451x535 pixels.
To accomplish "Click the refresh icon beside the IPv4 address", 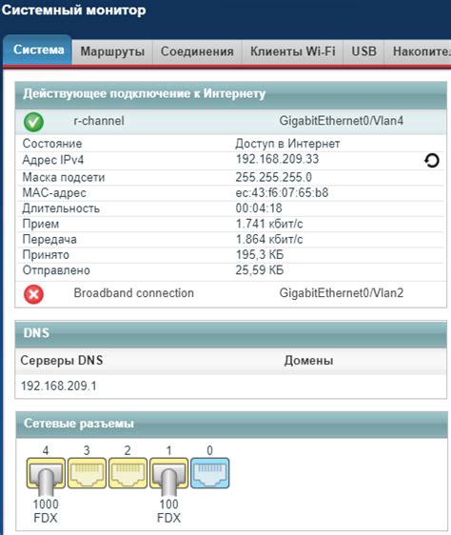I will (x=432, y=161).
